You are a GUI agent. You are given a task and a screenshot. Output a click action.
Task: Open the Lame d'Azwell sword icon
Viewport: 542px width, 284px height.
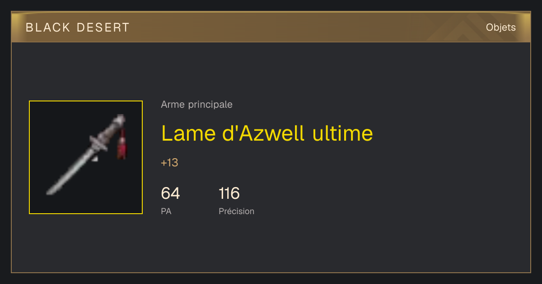(x=86, y=155)
